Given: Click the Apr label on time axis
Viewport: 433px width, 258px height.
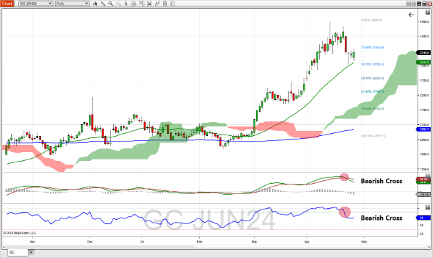Looking at the screenshot, I should pyautogui.click(x=307, y=242).
